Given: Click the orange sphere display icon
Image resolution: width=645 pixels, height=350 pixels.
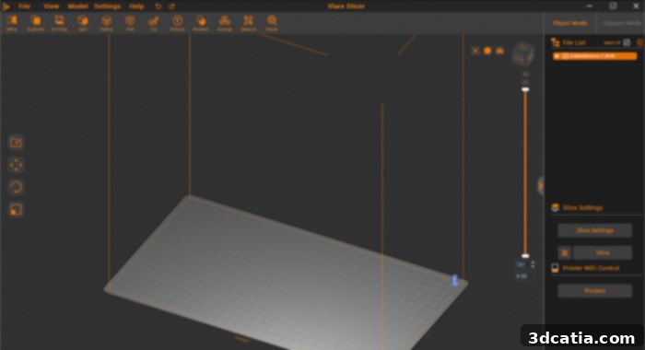Looking at the screenshot, I should [487, 51].
